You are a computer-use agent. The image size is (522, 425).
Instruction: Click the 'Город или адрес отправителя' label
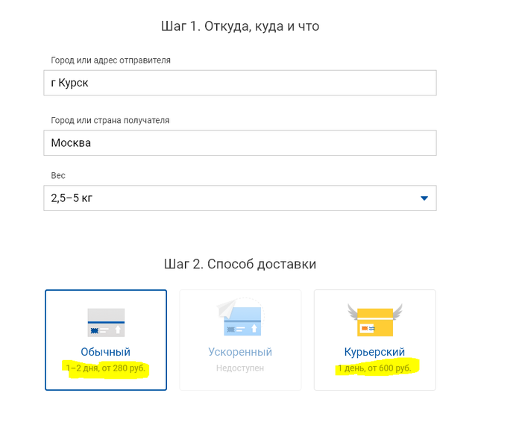[110, 60]
